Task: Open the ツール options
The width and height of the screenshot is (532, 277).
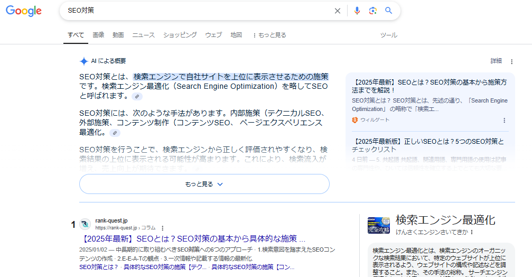Action: [389, 35]
